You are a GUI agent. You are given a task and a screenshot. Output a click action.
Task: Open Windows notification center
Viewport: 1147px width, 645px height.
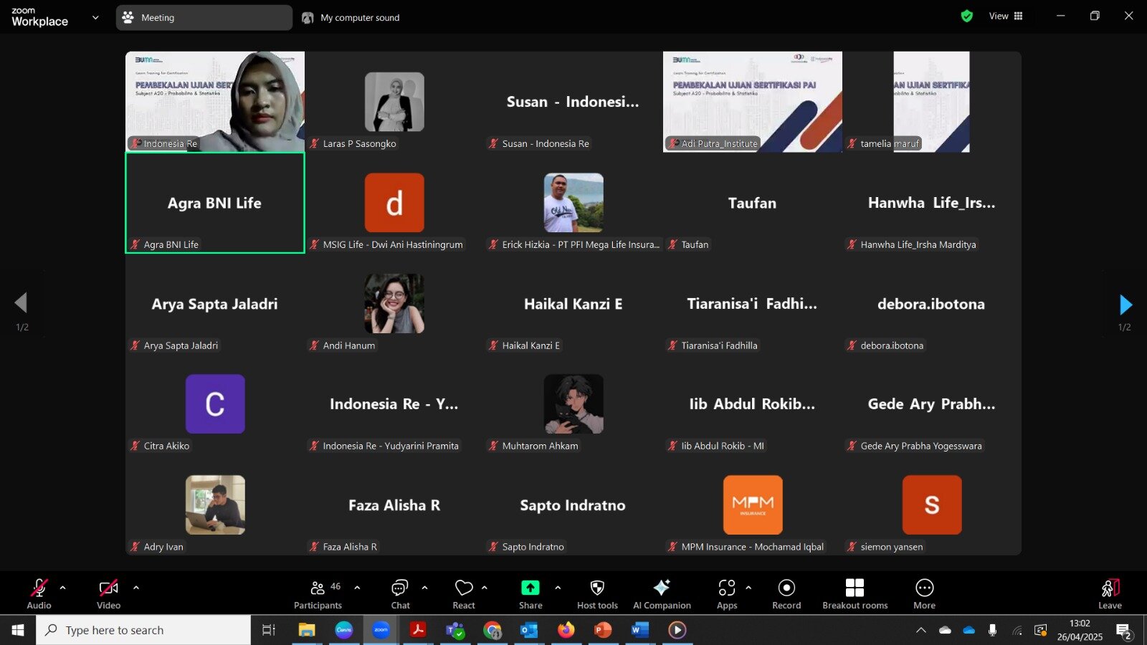[x=1124, y=631]
